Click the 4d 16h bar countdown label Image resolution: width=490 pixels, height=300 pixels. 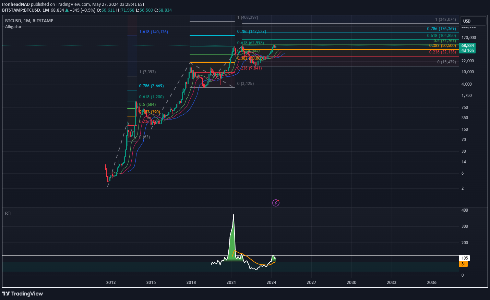coord(467,50)
